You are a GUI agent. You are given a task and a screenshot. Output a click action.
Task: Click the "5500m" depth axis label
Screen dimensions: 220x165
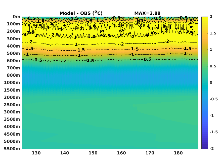coord(12,148)
